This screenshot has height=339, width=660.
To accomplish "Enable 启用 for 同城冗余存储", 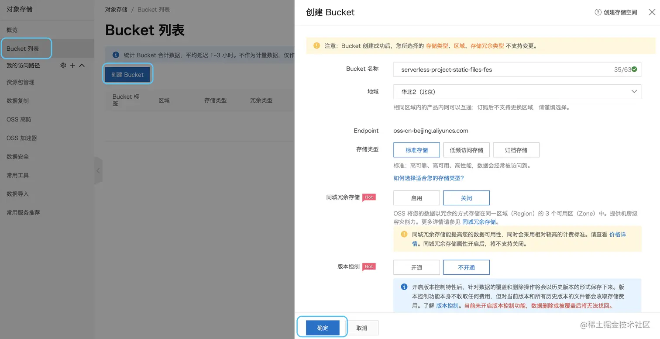I will tap(416, 197).
